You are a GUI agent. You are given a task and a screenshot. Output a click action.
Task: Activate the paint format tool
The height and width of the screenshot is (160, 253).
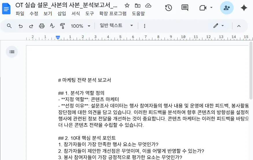(x=62, y=26)
